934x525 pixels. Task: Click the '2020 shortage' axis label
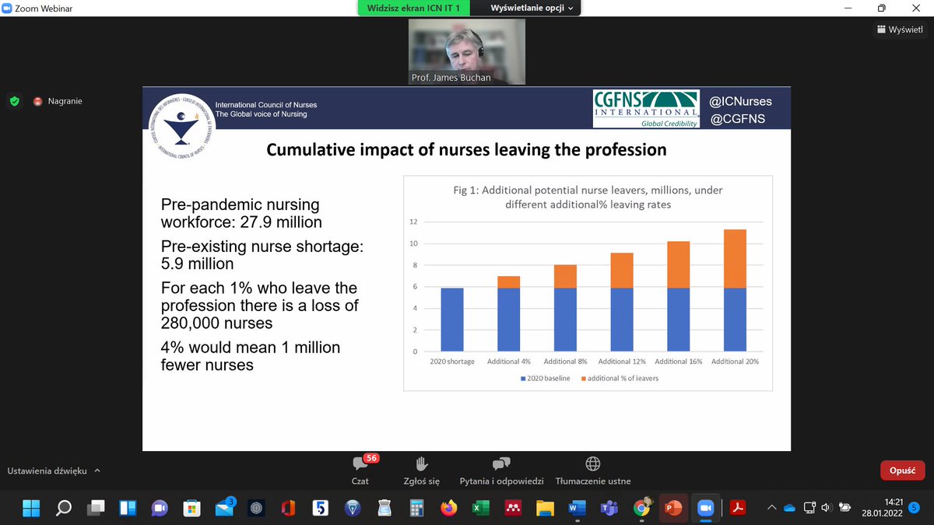tap(452, 362)
